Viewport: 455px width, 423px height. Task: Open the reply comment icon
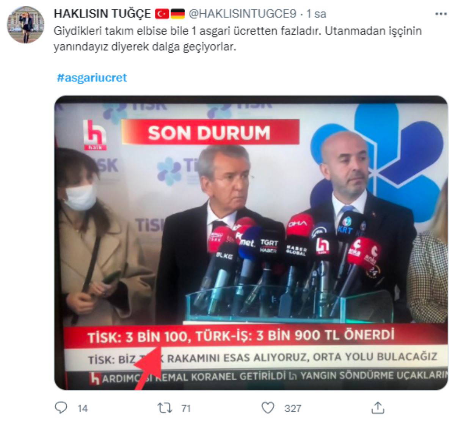tap(61, 407)
